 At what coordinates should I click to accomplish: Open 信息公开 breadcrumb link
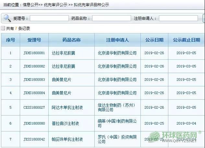[31, 5]
